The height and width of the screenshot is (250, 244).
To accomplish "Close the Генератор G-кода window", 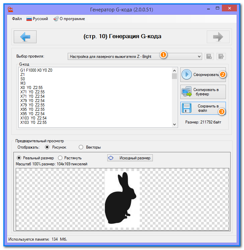I will 229,8.
